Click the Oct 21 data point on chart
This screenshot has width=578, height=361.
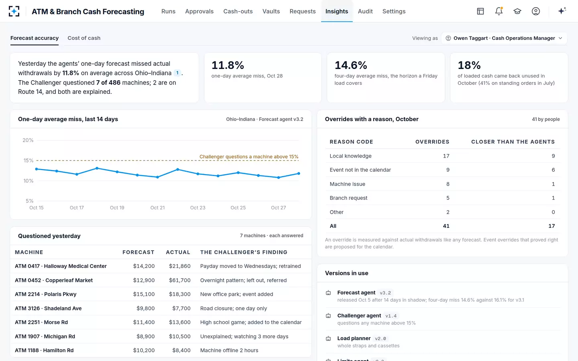pos(157,177)
